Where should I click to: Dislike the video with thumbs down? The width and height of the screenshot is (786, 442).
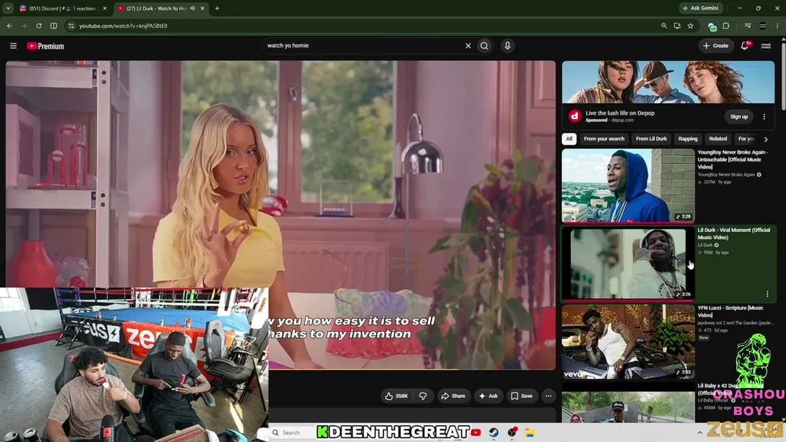422,396
